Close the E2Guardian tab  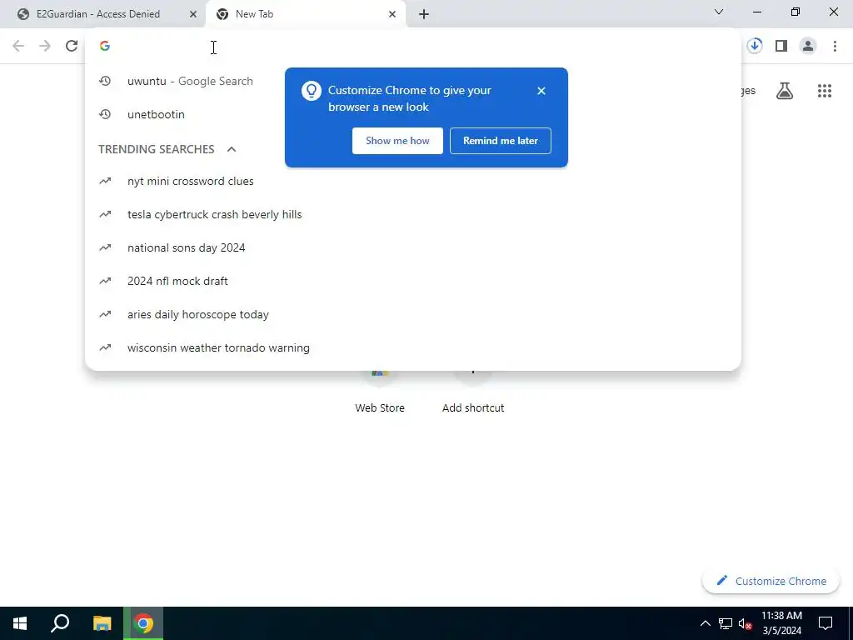[x=192, y=14]
